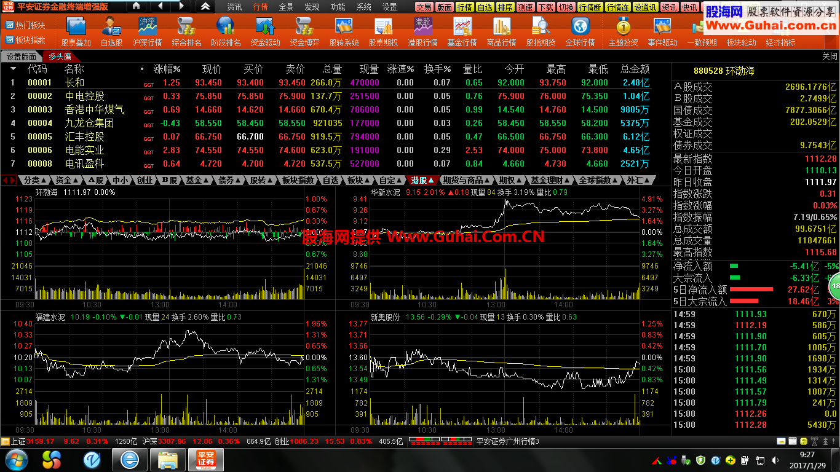Viewport: 840px width, 472px height.
Task: Open 自选股 watchlist icon
Action: click(x=111, y=31)
